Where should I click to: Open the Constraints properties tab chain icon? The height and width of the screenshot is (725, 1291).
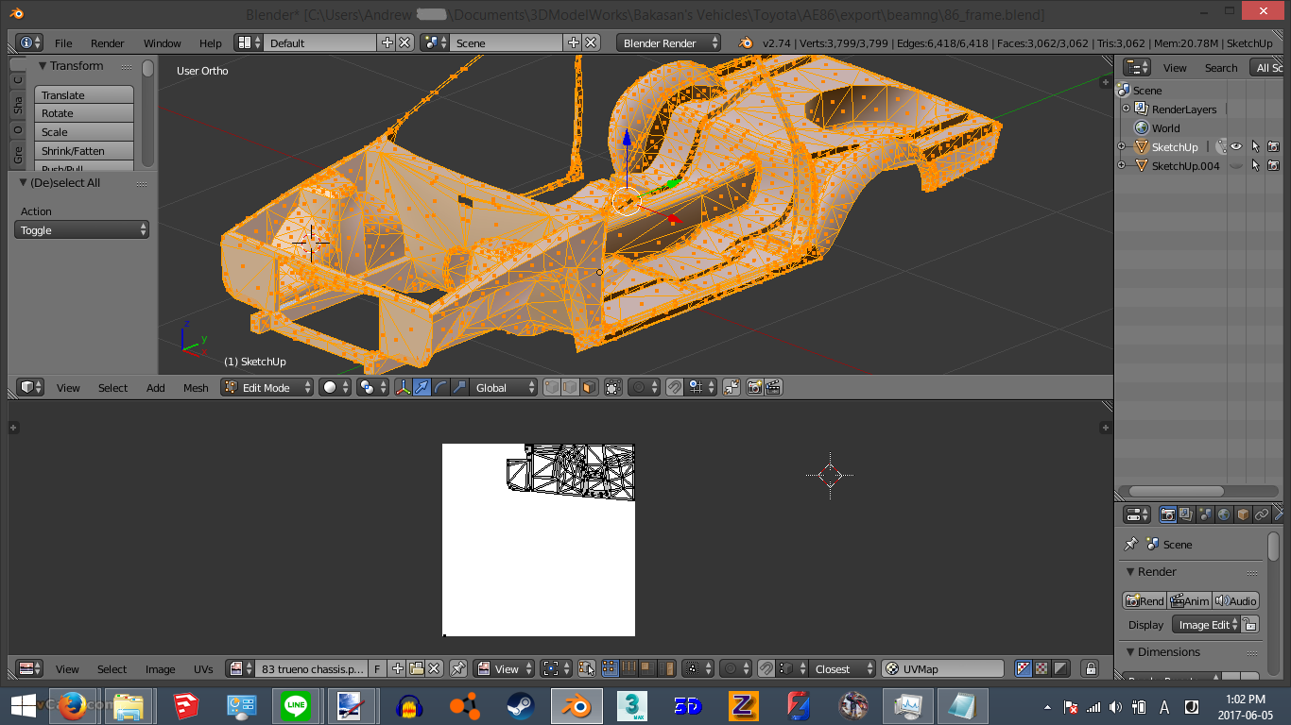tap(1262, 514)
